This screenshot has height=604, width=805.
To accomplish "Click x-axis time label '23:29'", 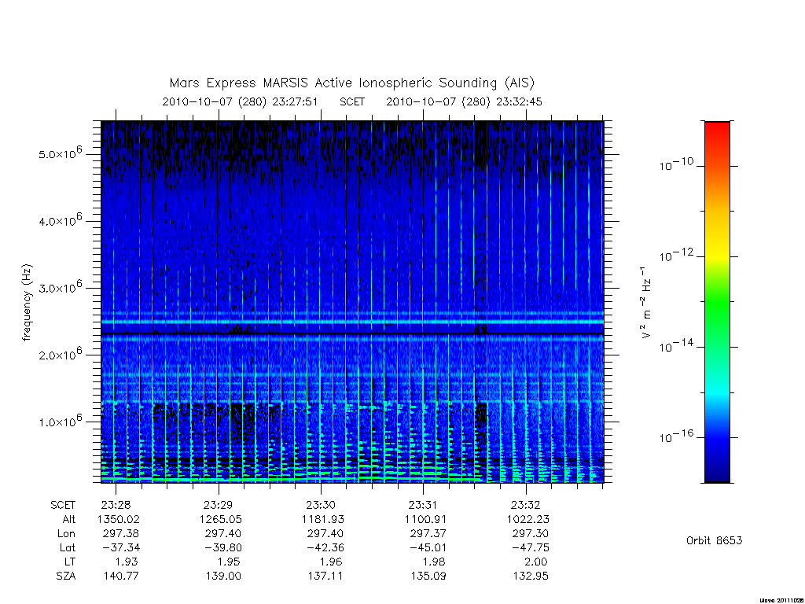I will click(x=219, y=505).
